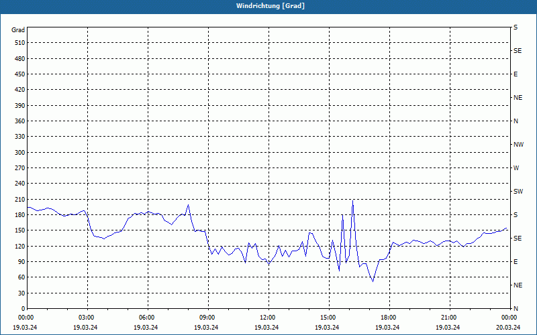Click the '19.03.24' date under 03:00

(85, 327)
